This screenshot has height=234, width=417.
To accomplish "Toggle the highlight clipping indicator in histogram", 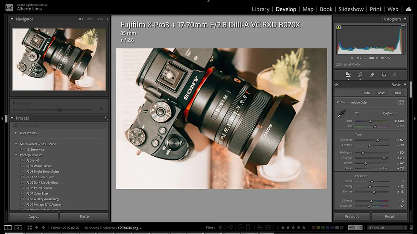I will (x=403, y=27).
